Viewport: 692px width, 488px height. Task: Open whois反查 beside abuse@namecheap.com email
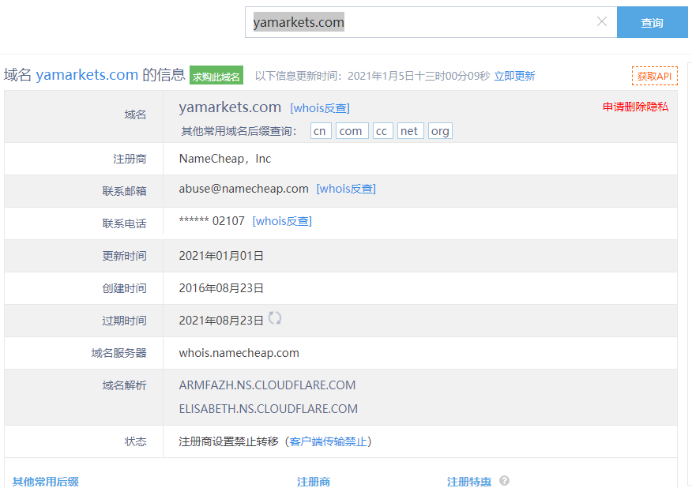(346, 189)
